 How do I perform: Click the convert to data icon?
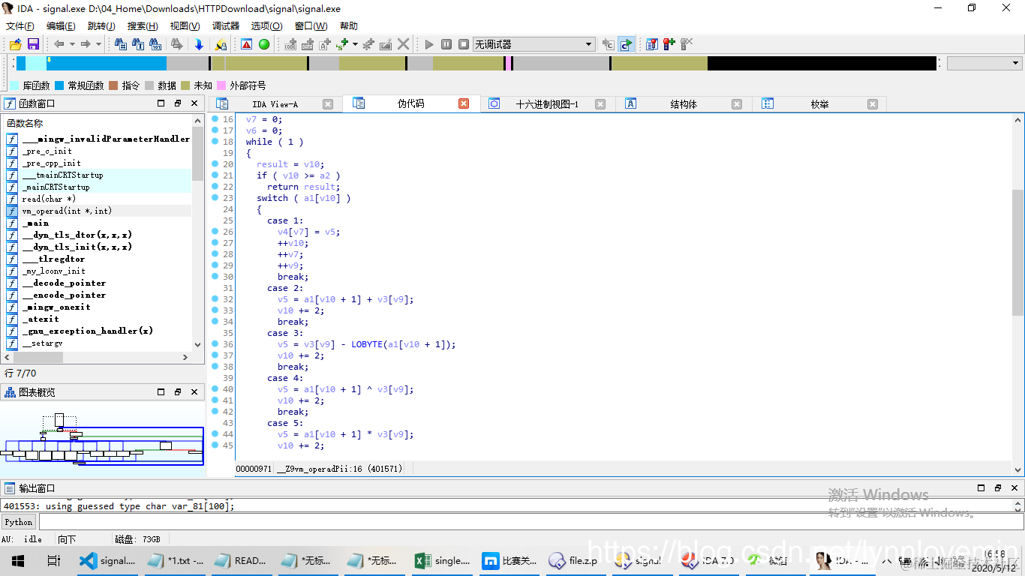[307, 44]
